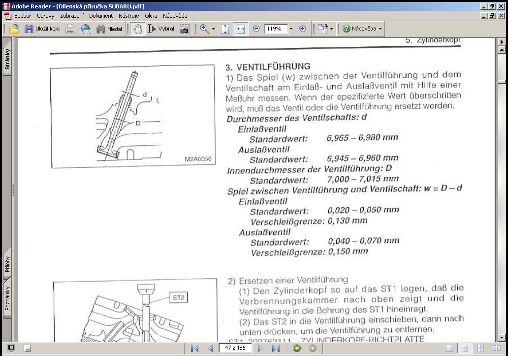Switch to continuous page layout
This screenshot has height=356, width=508.
465,349
